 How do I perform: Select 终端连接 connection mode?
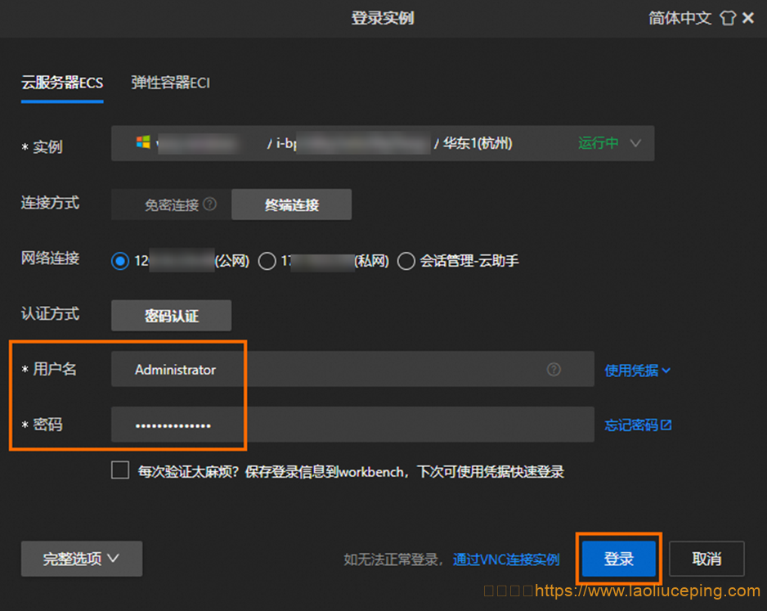point(291,204)
